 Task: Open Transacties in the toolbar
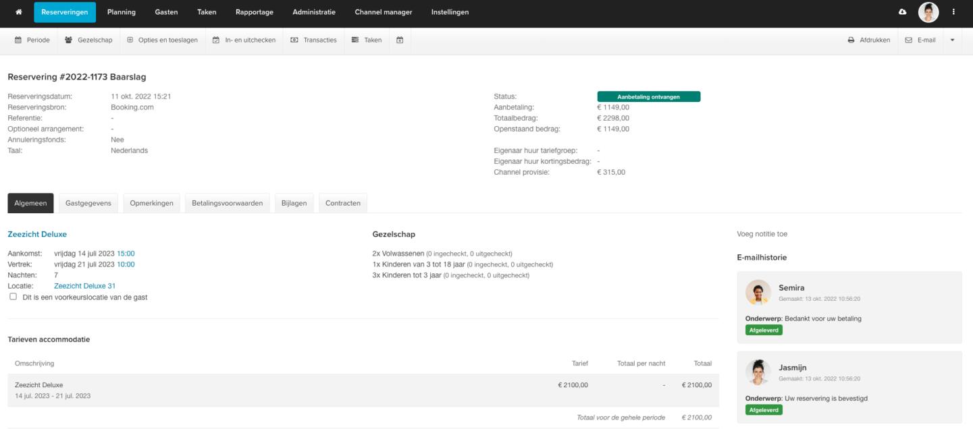point(313,40)
